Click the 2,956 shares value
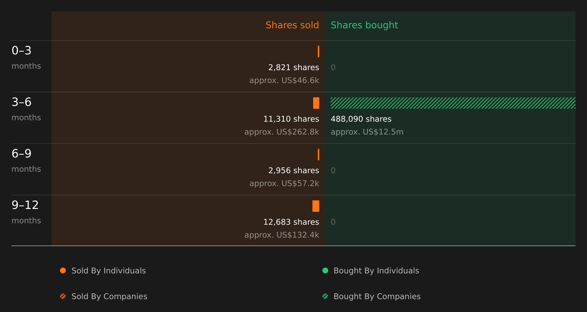Image resolution: width=587 pixels, height=312 pixels. point(293,171)
